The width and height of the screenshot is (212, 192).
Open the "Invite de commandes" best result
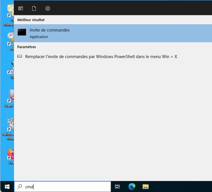click(x=50, y=30)
